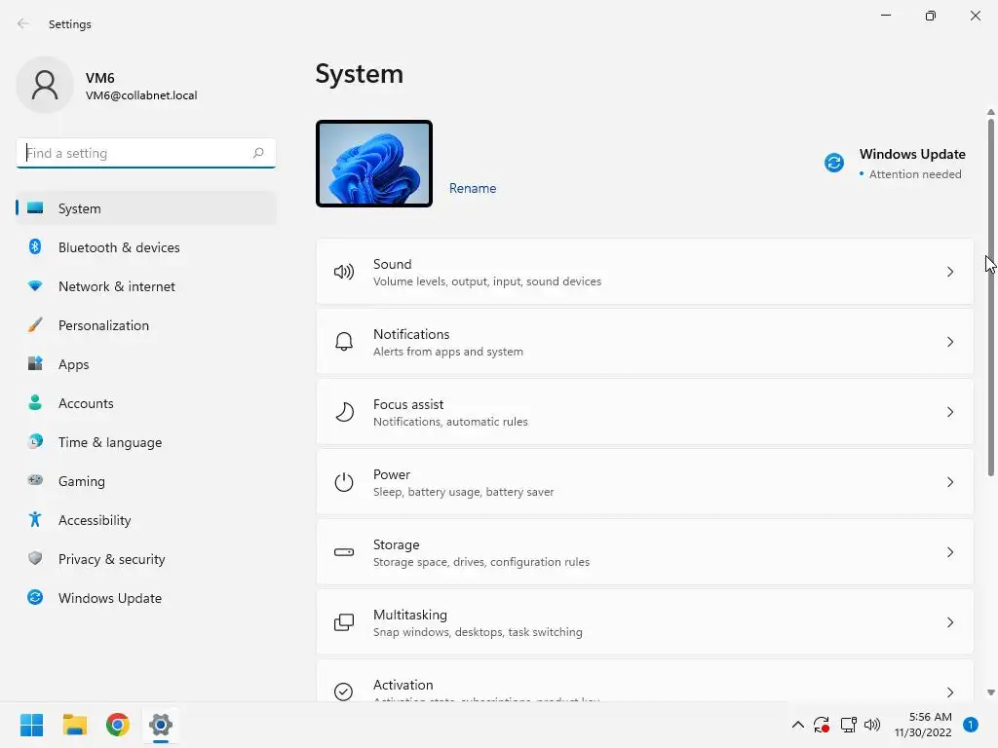Click the back arrow button
Image resolution: width=998 pixels, height=748 pixels.
[x=23, y=23]
